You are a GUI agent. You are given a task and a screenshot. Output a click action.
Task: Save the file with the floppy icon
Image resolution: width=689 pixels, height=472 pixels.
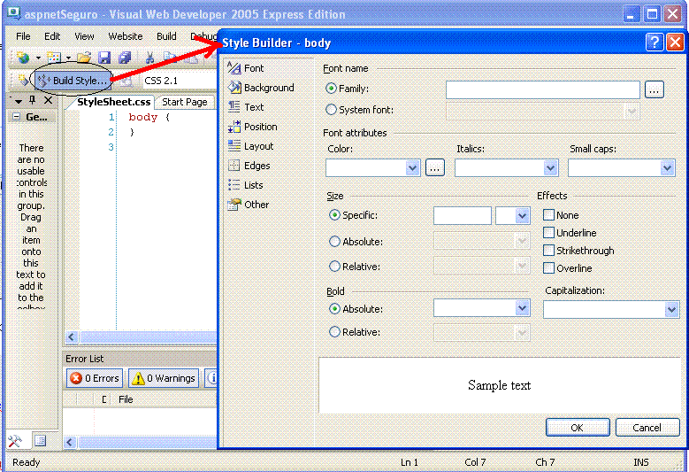pos(104,58)
